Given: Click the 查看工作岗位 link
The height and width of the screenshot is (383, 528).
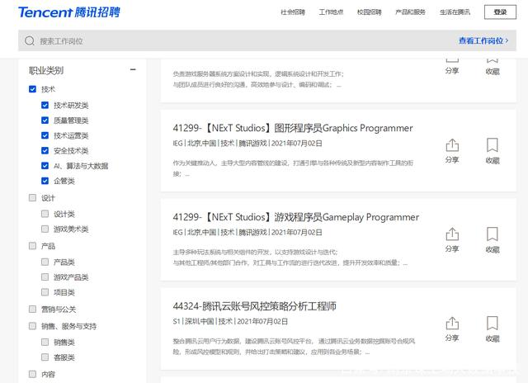Looking at the screenshot, I should click(x=483, y=40).
